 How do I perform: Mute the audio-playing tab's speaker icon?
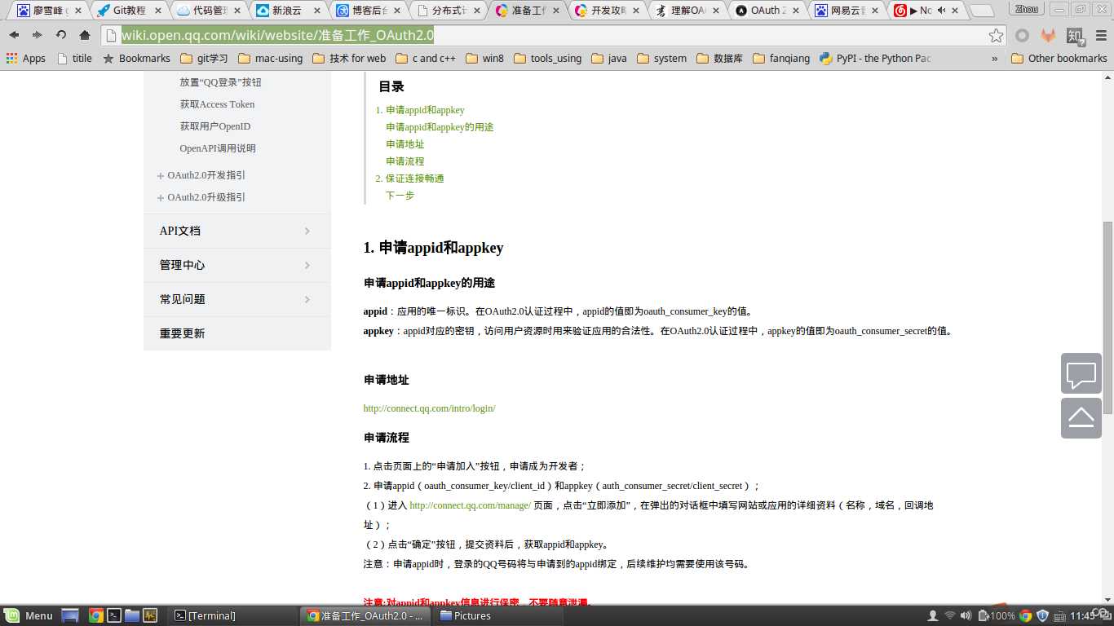coord(940,11)
